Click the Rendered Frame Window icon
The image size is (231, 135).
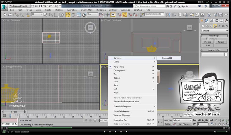[221, 15]
